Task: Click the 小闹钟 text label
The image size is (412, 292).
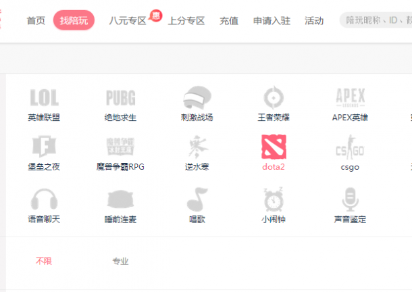Action: 274,219
